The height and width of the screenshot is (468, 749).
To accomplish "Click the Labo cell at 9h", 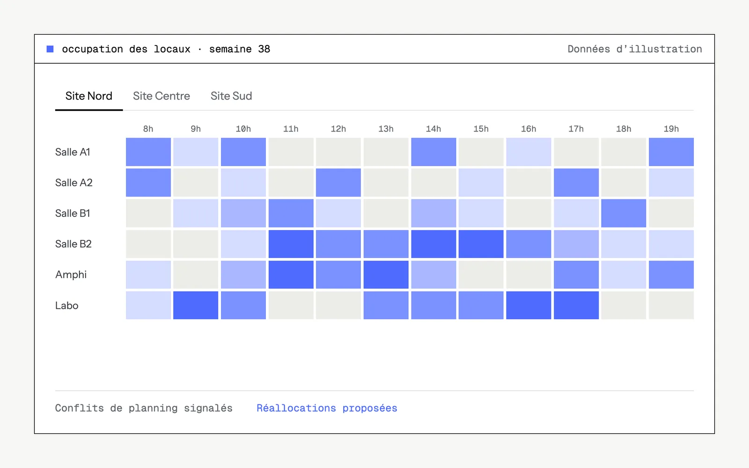I will point(196,305).
